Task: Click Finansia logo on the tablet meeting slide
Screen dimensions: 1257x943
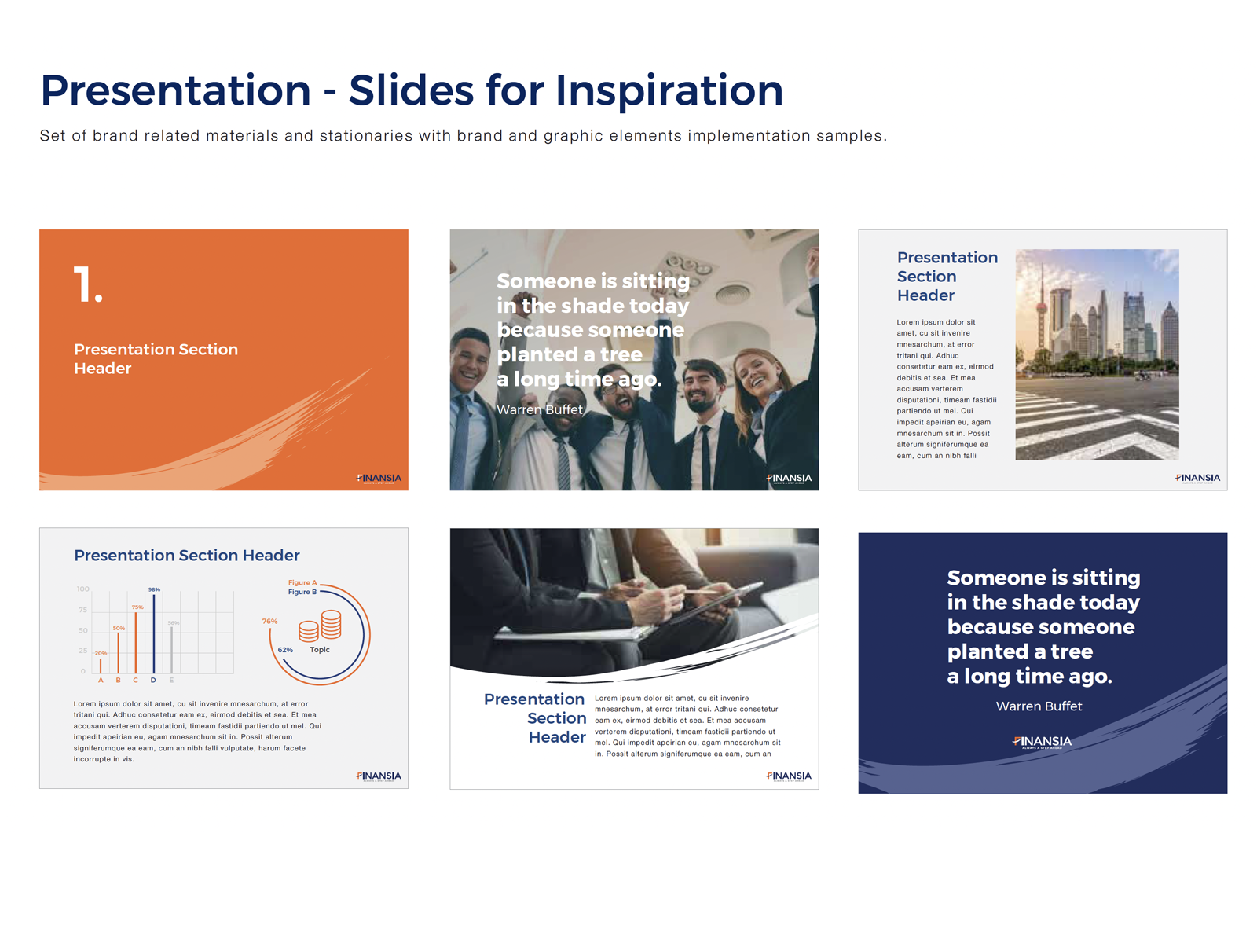Action: tap(790, 776)
